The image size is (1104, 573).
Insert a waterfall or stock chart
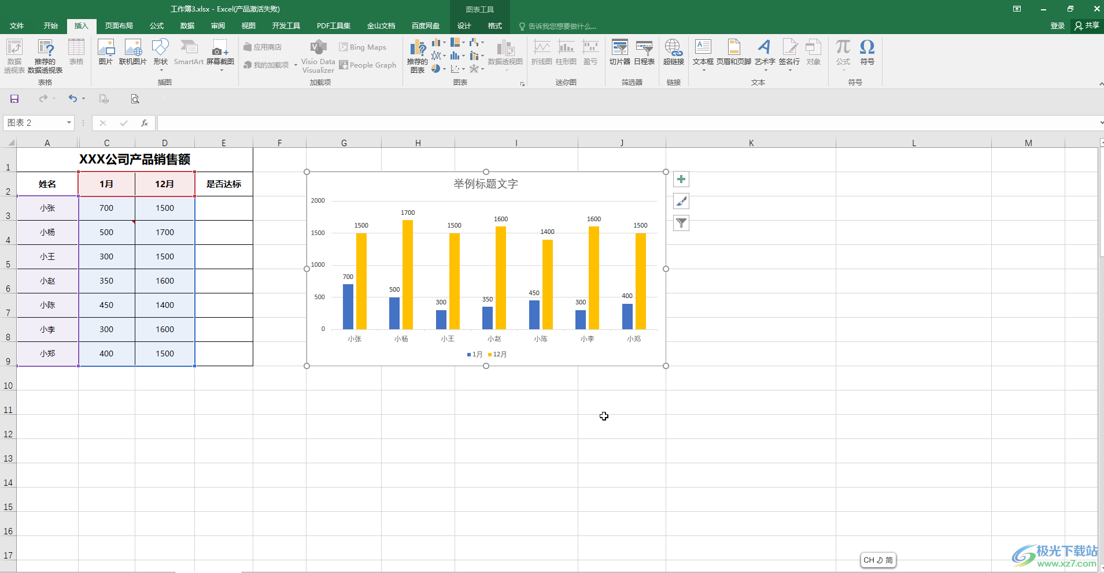click(477, 42)
